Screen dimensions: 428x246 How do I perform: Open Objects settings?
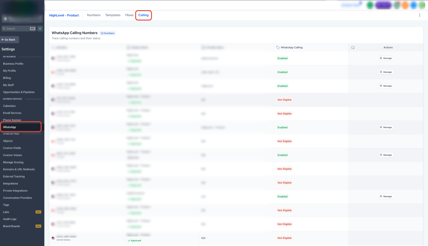pyautogui.click(x=8, y=141)
